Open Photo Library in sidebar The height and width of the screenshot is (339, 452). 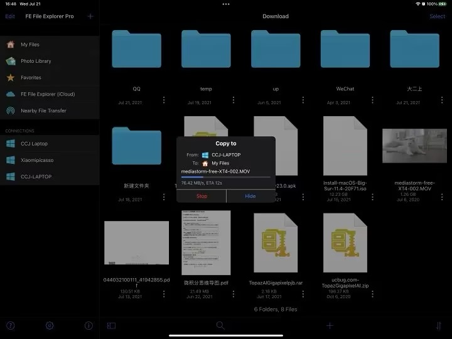(36, 61)
